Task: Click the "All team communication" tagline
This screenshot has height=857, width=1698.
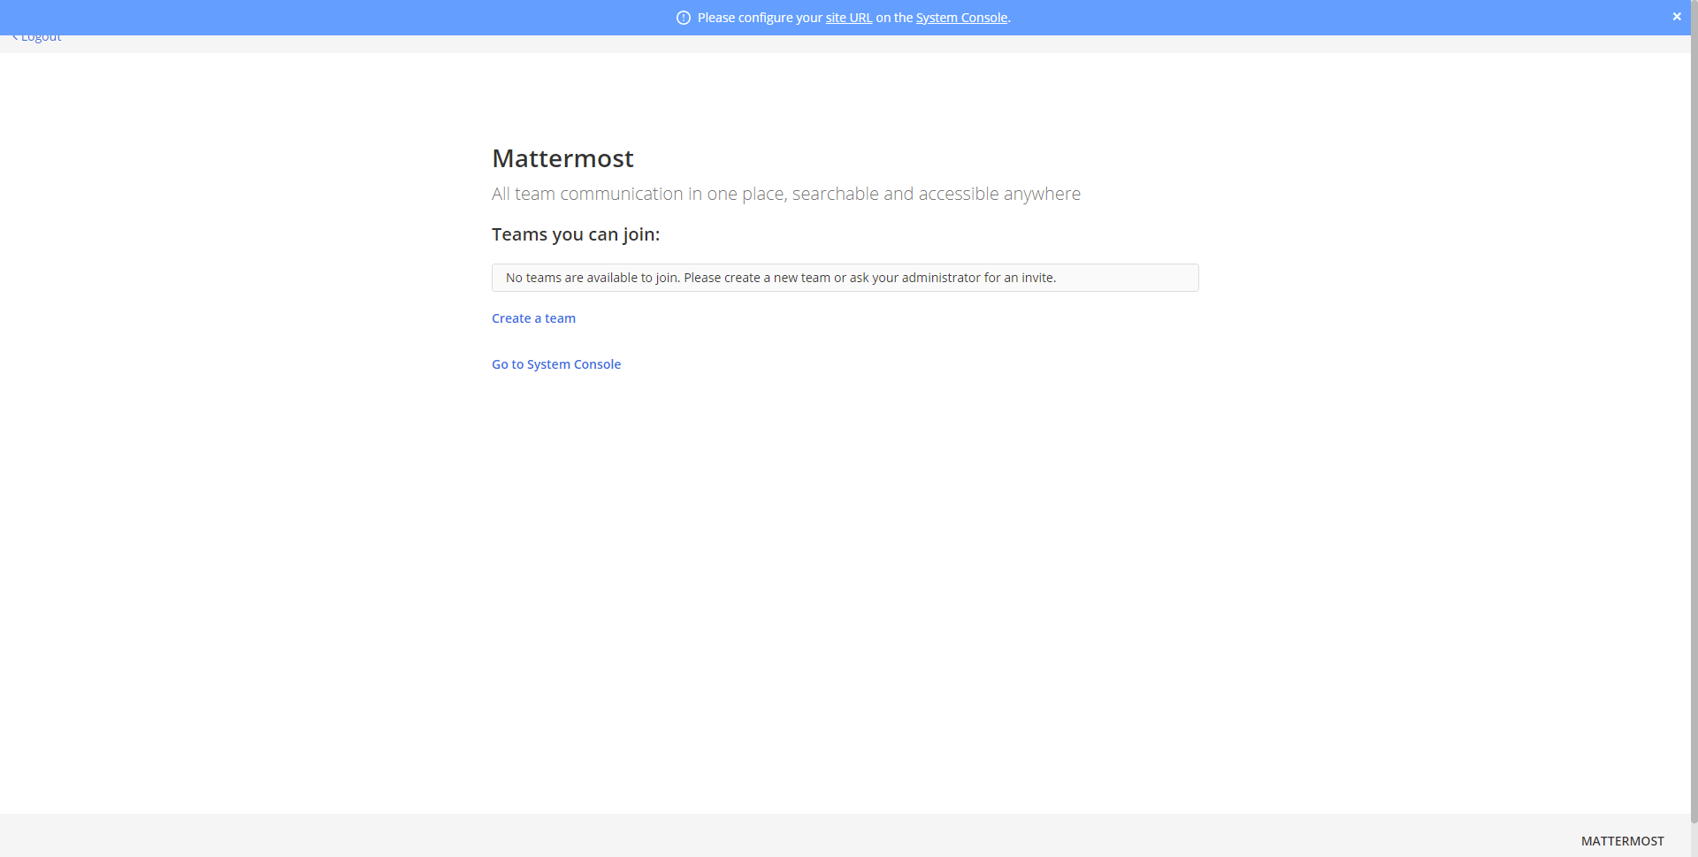Action: click(786, 194)
